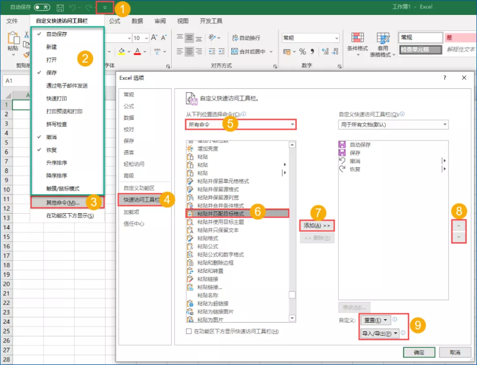Open the 文件 tab

(x=12, y=21)
